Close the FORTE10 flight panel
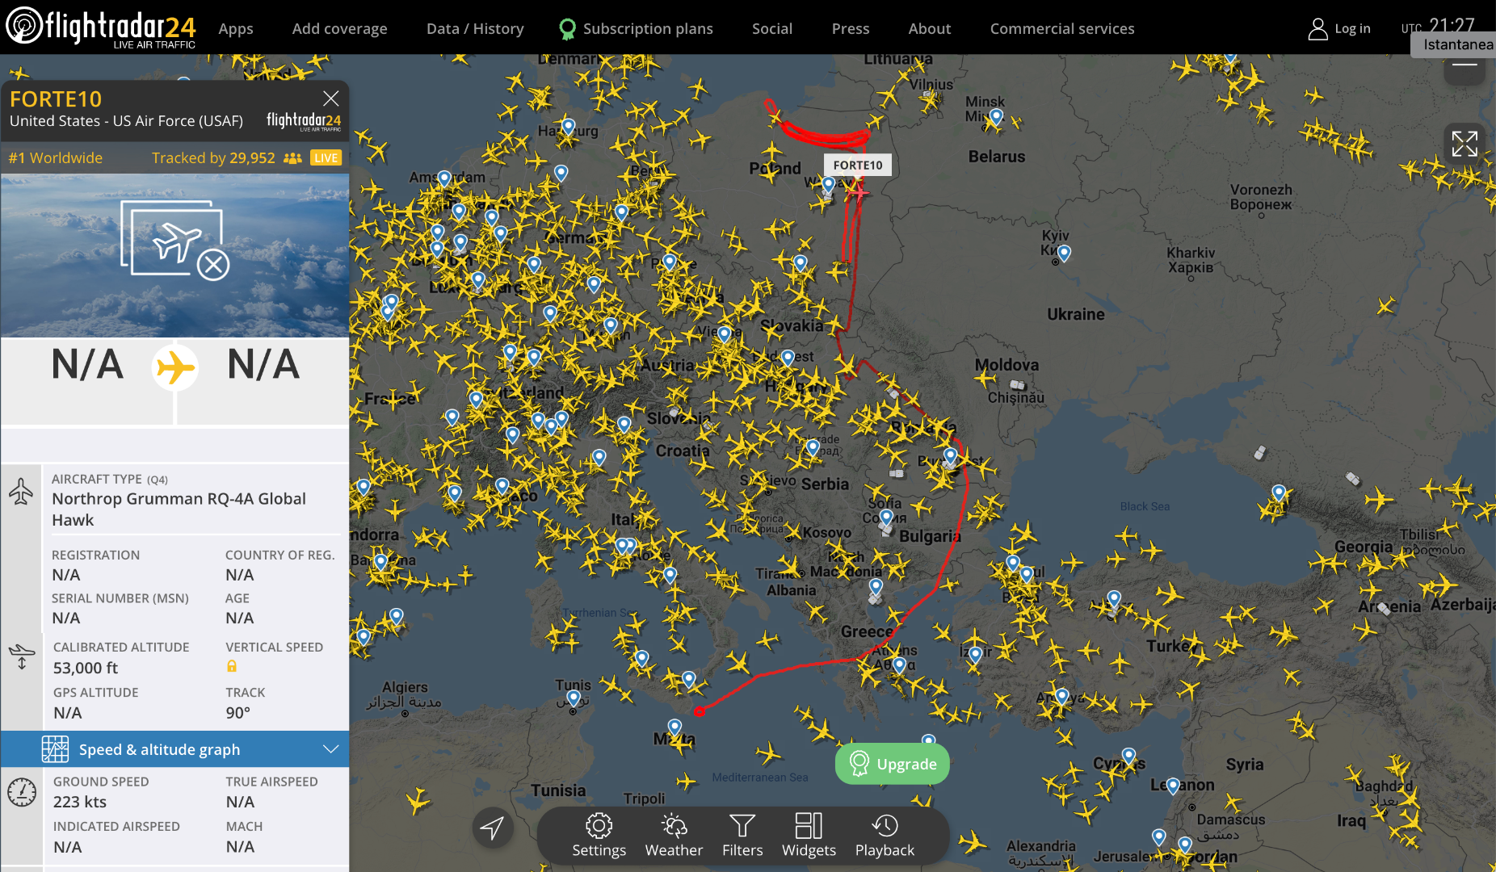Viewport: 1496px width, 872px height. click(x=330, y=99)
